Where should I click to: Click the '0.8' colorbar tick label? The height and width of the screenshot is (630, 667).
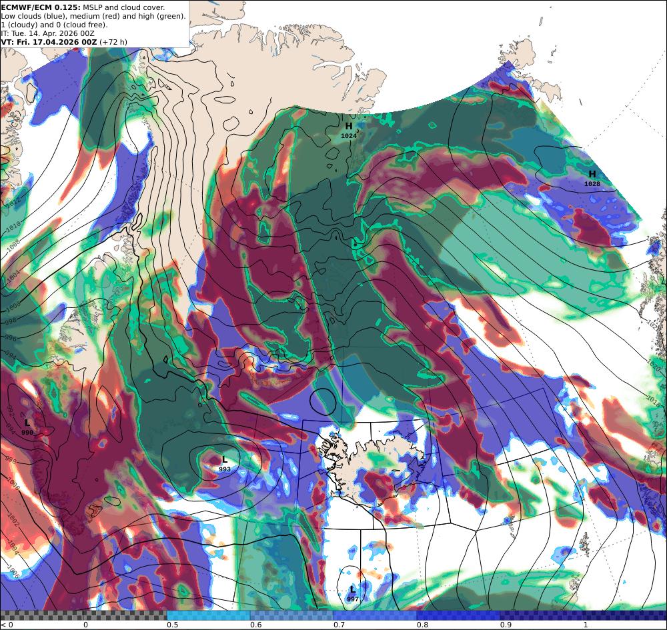422,625
